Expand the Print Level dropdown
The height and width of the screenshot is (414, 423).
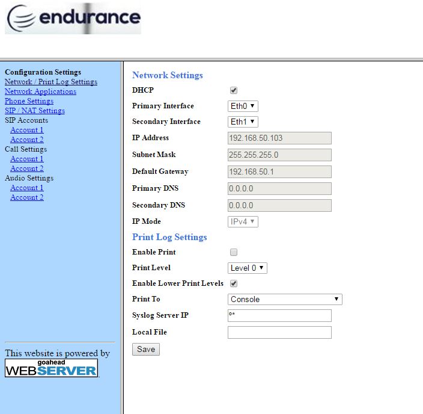coord(247,268)
